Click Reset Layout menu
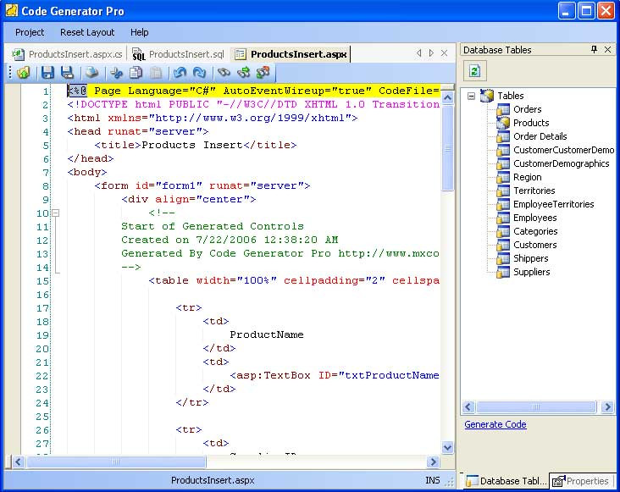The width and height of the screenshot is (620, 492). pyautogui.click(x=87, y=32)
